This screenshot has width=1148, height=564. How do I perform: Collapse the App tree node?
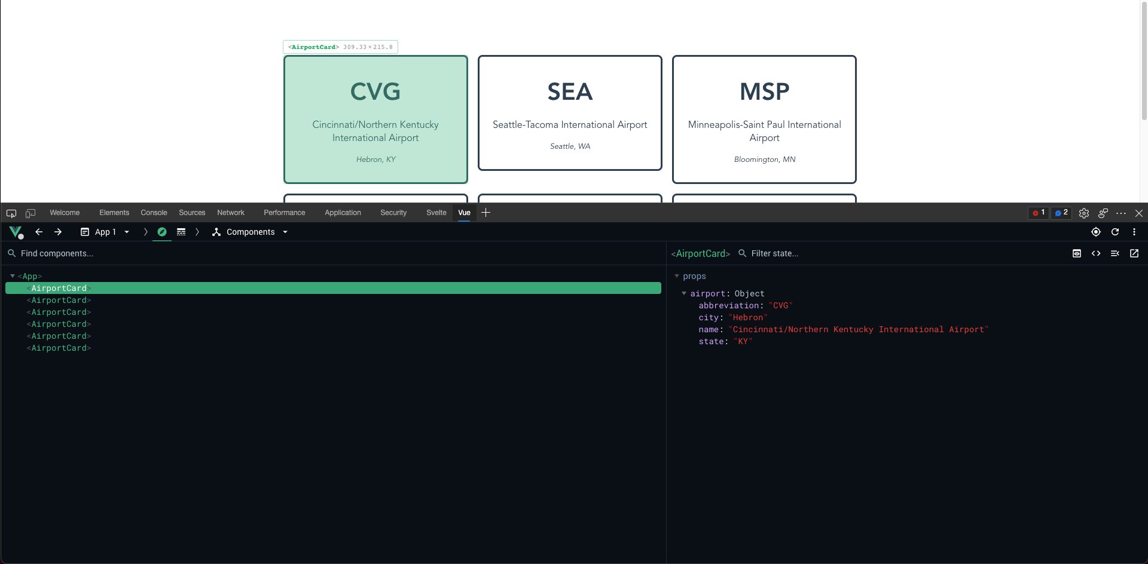tap(13, 276)
